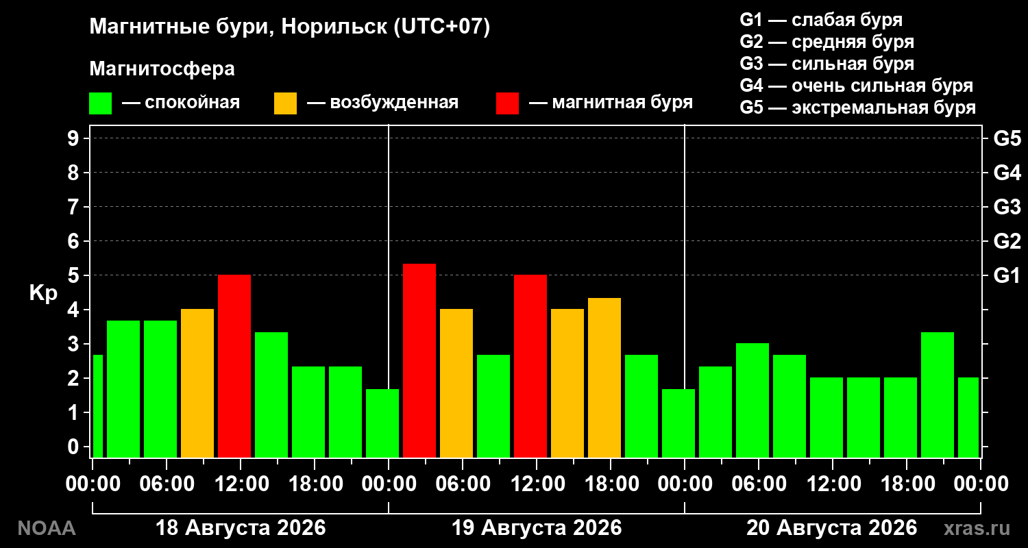1028x548 pixels.
Task: Click the G3 label on the right axis
Action: [x=1007, y=207]
